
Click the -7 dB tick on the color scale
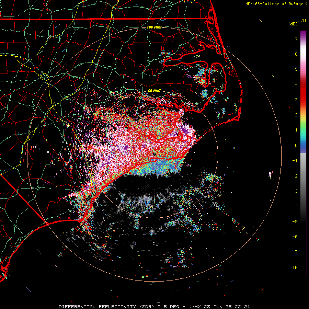pyautogui.click(x=295, y=252)
